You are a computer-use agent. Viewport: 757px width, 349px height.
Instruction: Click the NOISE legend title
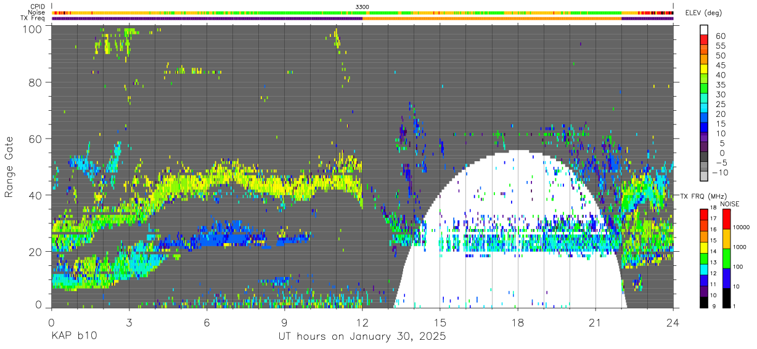729,204
